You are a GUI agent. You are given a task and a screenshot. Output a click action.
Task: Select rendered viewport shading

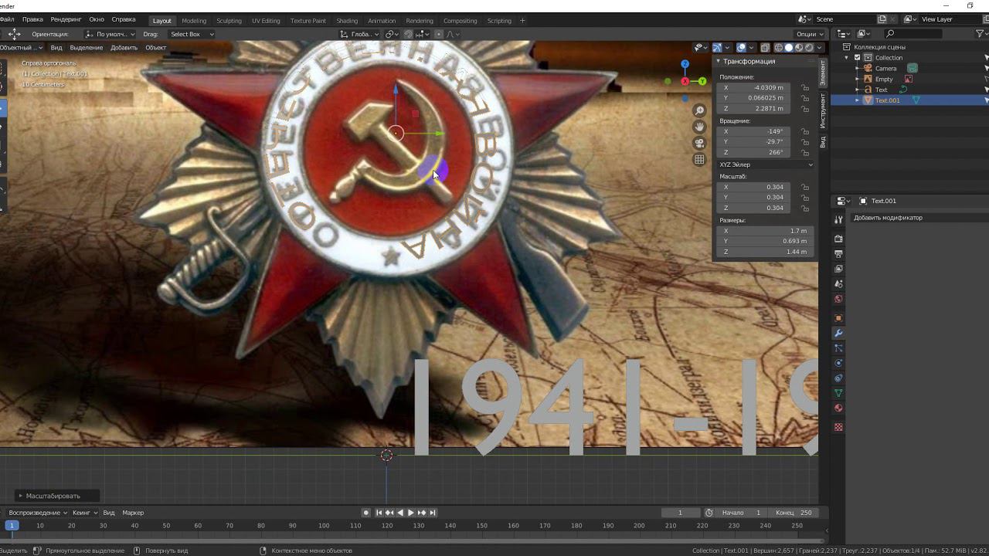click(x=809, y=48)
